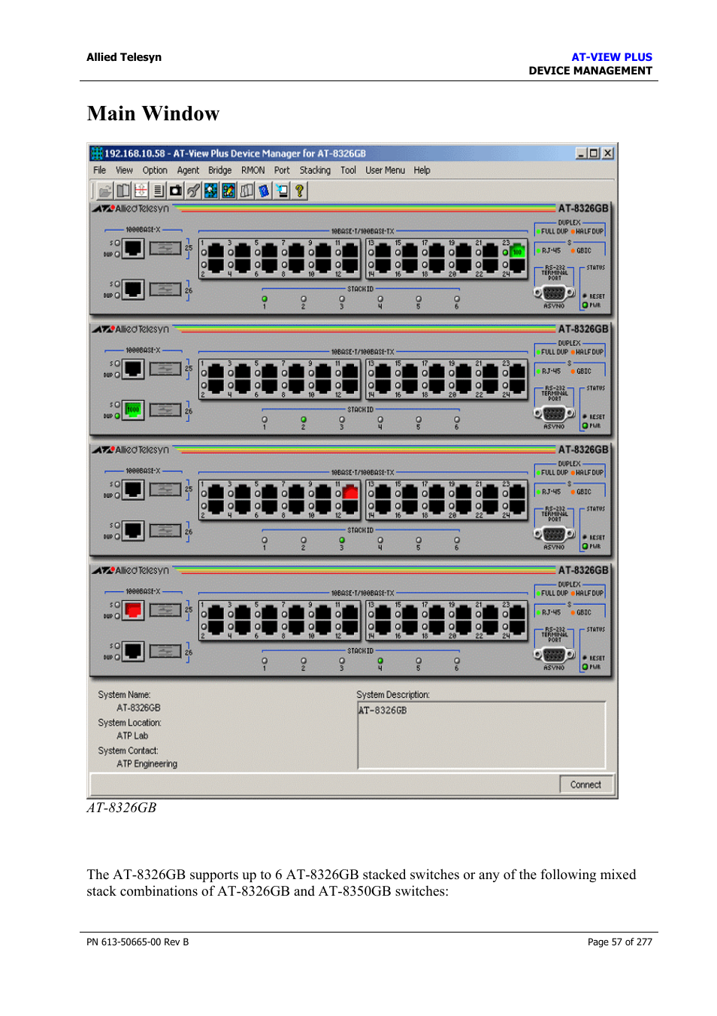Open the Stacking menu

pos(315,171)
